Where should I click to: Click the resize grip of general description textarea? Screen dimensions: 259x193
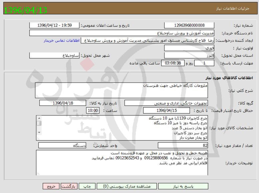(37, 96)
